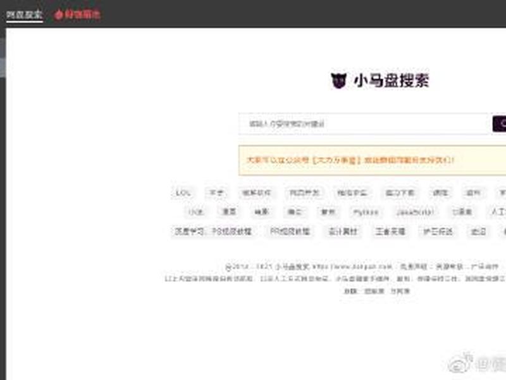Open the 网盘搜索 tab in top bar
The image size is (506, 380).
[25, 15]
